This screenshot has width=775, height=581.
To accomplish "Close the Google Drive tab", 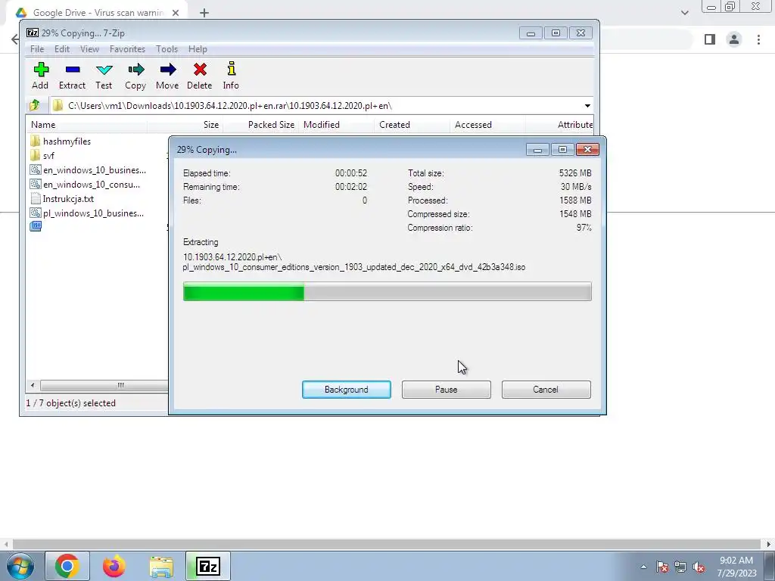I will 176,13.
